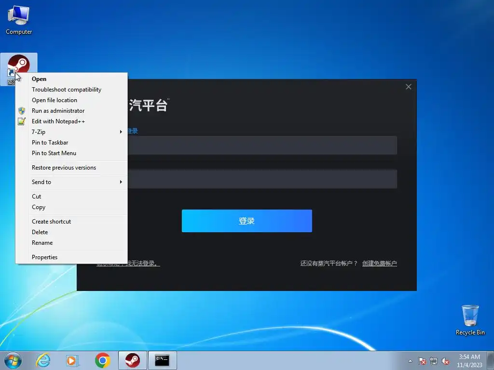Open the Recycle Bin desktop icon

pyautogui.click(x=470, y=320)
